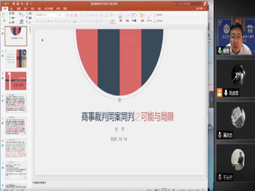Click the Paste clipboard icon

(5, 17)
